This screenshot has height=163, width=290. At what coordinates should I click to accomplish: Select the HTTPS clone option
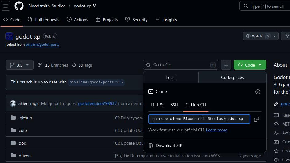click(x=157, y=105)
